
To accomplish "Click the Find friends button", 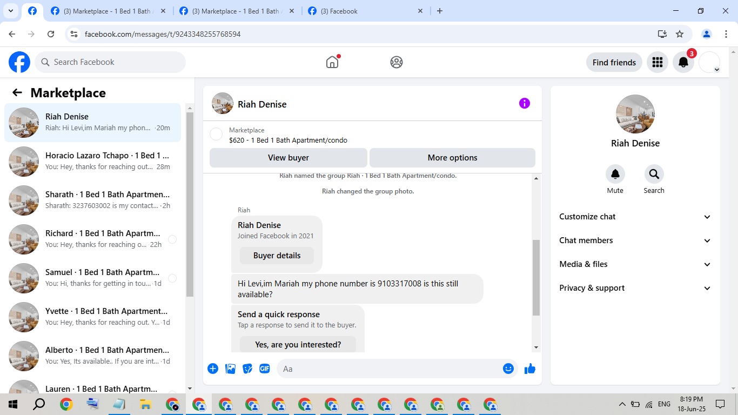I will pyautogui.click(x=614, y=62).
